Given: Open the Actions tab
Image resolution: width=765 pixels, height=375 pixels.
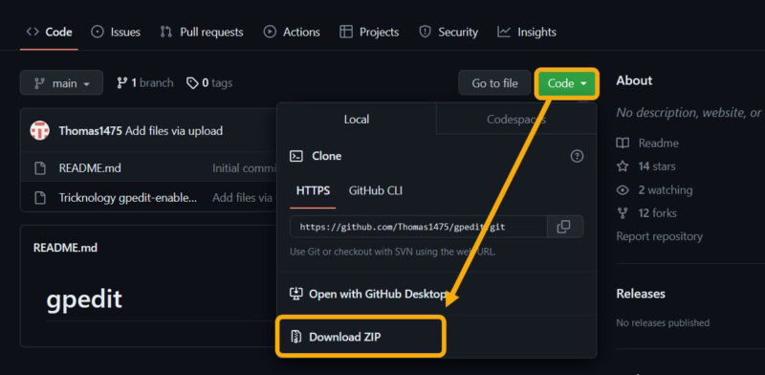Looking at the screenshot, I should coord(292,33).
